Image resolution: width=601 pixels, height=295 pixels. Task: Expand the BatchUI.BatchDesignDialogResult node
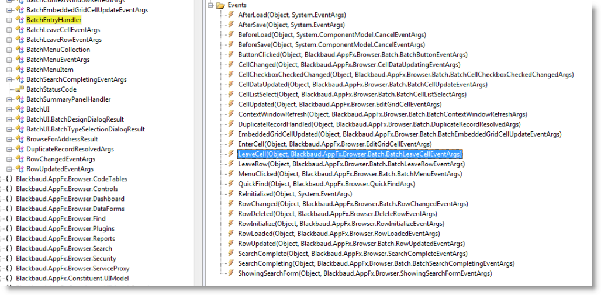point(9,119)
